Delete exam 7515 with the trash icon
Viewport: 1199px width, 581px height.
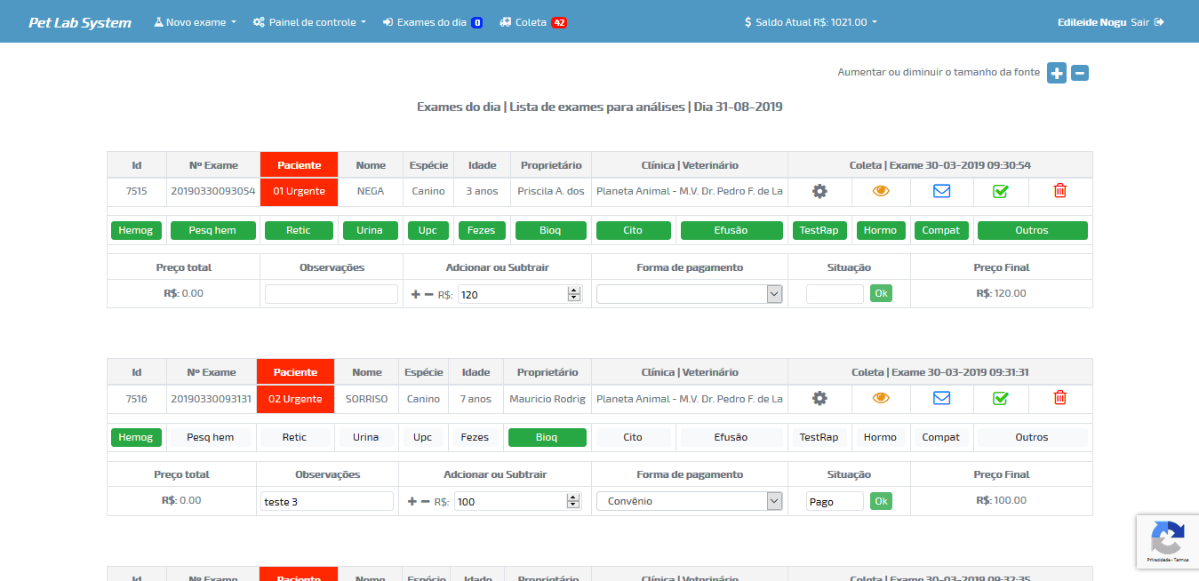(1059, 191)
